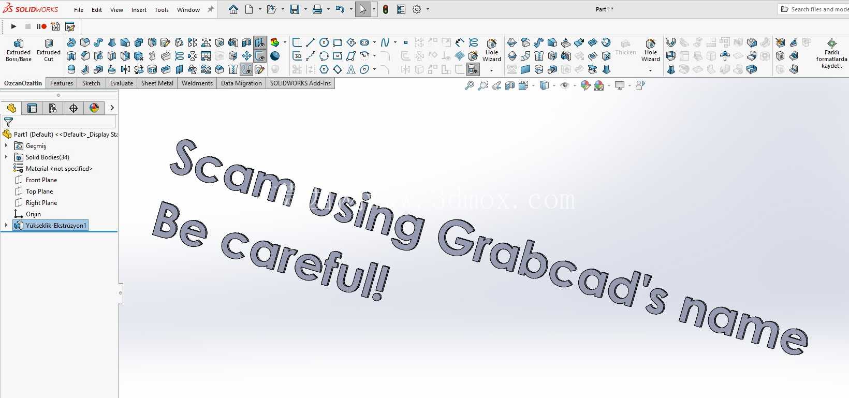
Task: Click the Farklı formatlarda kaydet button
Action: coord(831,53)
